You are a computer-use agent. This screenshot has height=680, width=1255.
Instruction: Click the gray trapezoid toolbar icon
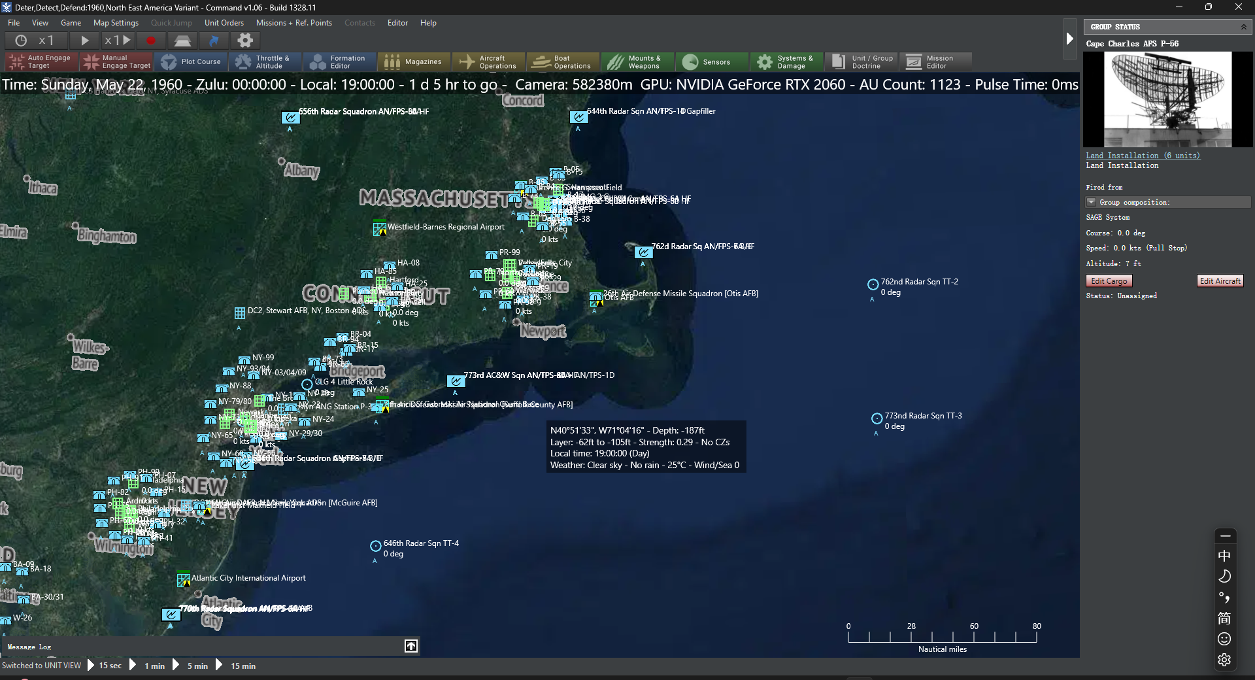(x=182, y=41)
